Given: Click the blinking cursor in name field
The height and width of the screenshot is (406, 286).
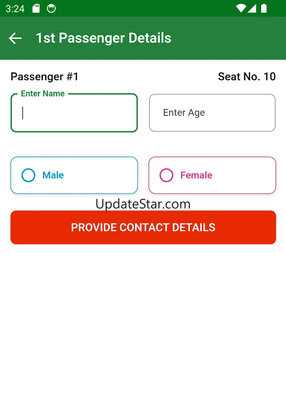Looking at the screenshot, I should (23, 113).
